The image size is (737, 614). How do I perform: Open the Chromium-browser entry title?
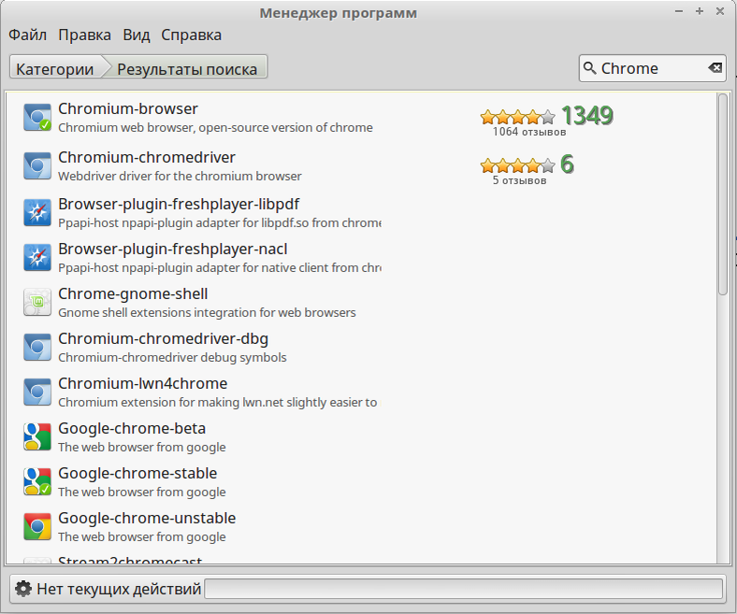(x=128, y=108)
